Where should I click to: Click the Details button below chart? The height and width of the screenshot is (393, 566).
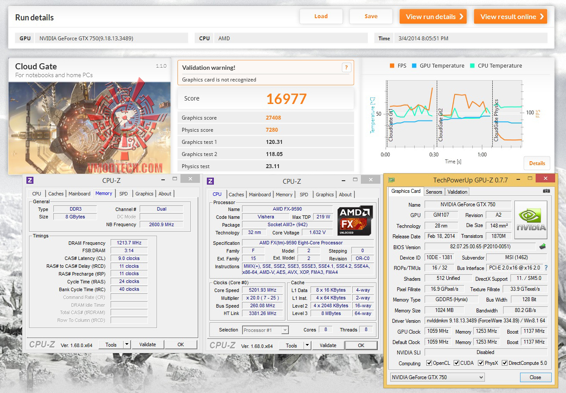coord(537,163)
